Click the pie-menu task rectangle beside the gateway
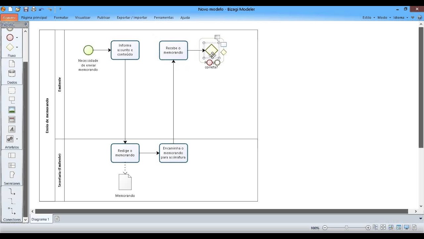The height and width of the screenshot is (239, 424). pyautogui.click(x=224, y=44)
